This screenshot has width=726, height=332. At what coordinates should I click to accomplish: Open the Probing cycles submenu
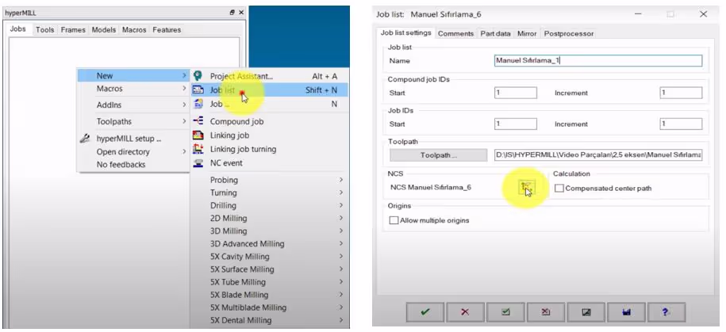pyautogui.click(x=270, y=180)
